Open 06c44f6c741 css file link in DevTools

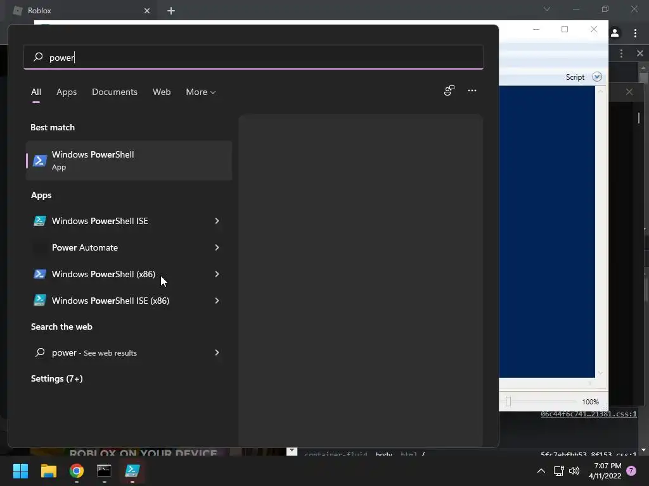[x=589, y=414]
